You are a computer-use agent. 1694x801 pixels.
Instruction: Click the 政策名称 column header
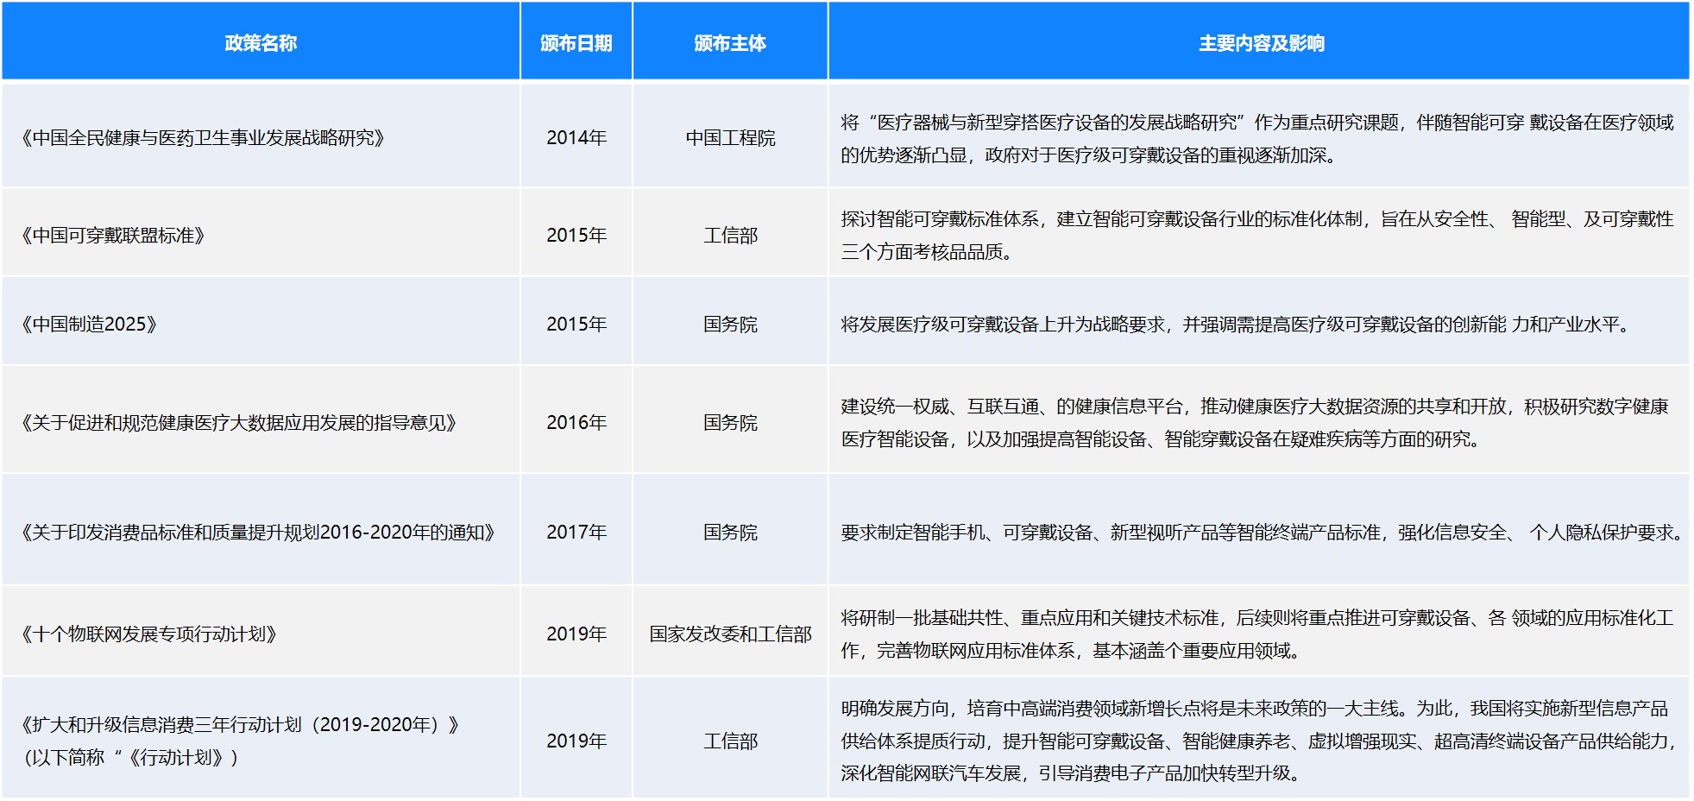point(260,43)
